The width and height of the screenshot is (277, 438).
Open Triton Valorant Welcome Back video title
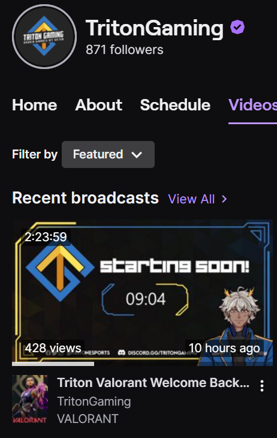click(153, 383)
